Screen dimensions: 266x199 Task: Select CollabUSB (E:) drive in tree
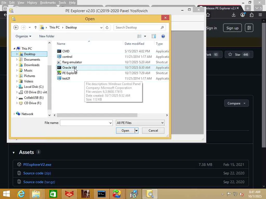34,98
